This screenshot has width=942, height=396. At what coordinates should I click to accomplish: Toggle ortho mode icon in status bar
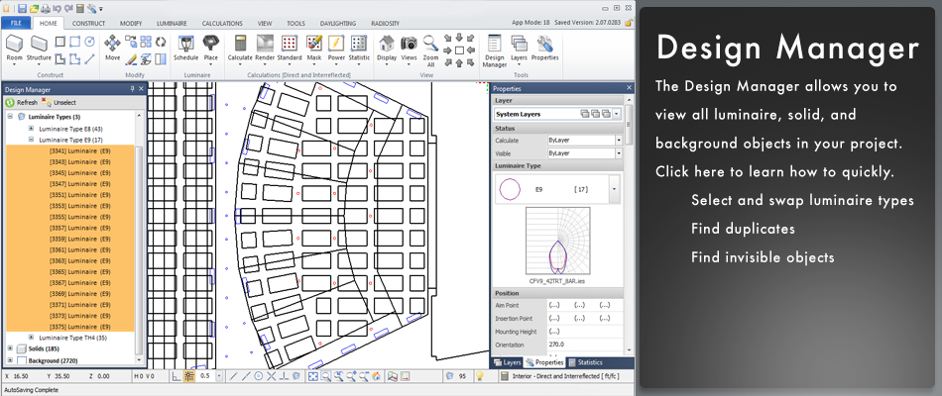coord(177,376)
